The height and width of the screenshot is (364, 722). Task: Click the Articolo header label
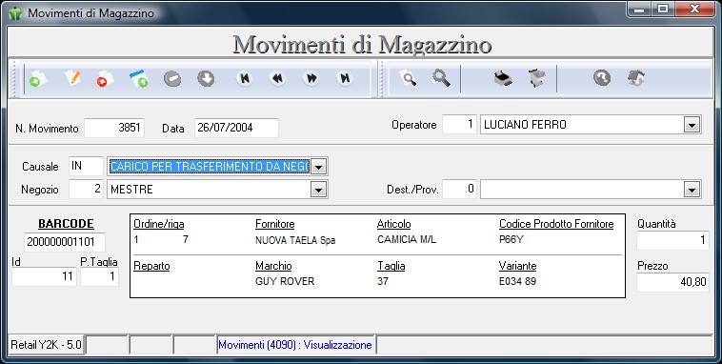coord(393,224)
